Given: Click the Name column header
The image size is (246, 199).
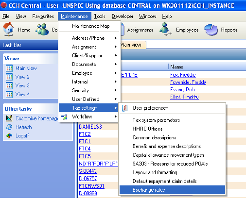Looking at the screenshot, I should 207,67.
